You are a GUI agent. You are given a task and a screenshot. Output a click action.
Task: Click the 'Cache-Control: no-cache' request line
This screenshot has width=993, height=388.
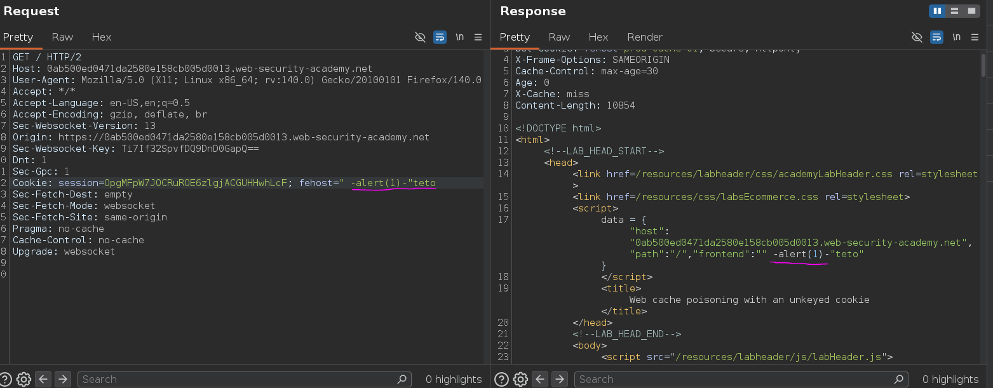click(78, 240)
